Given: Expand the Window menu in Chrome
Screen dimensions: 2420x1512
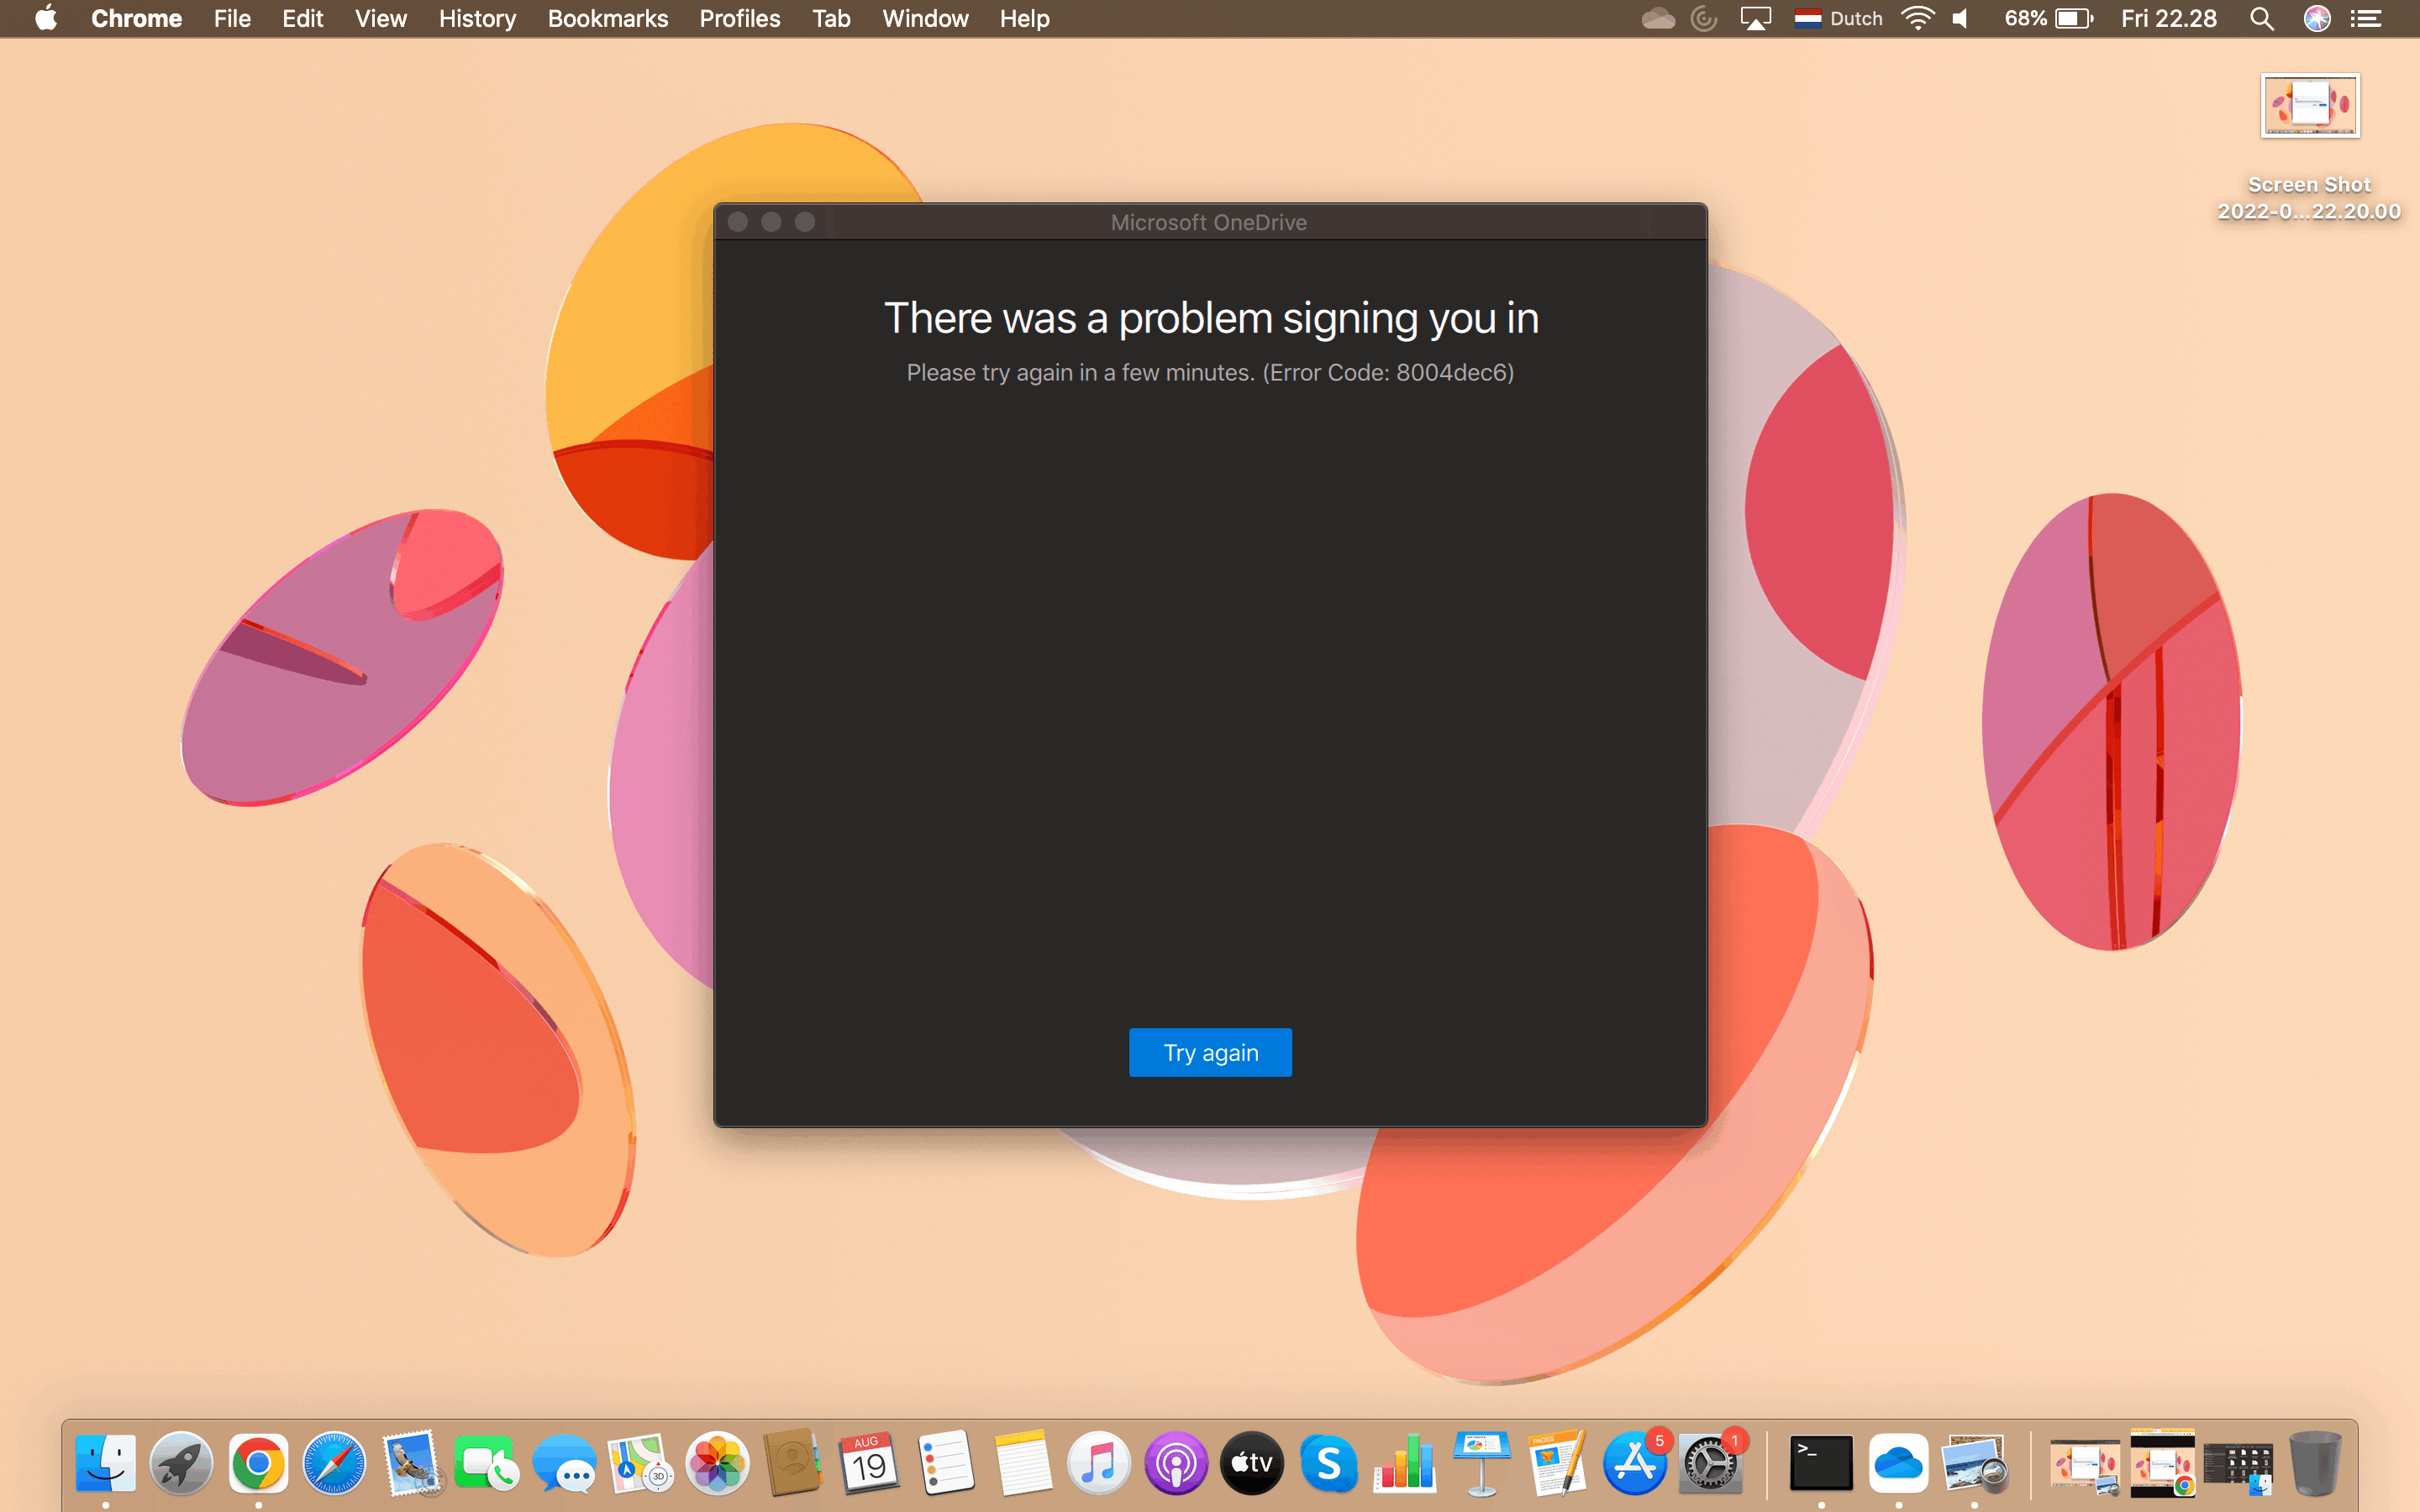Looking at the screenshot, I should pyautogui.click(x=927, y=19).
